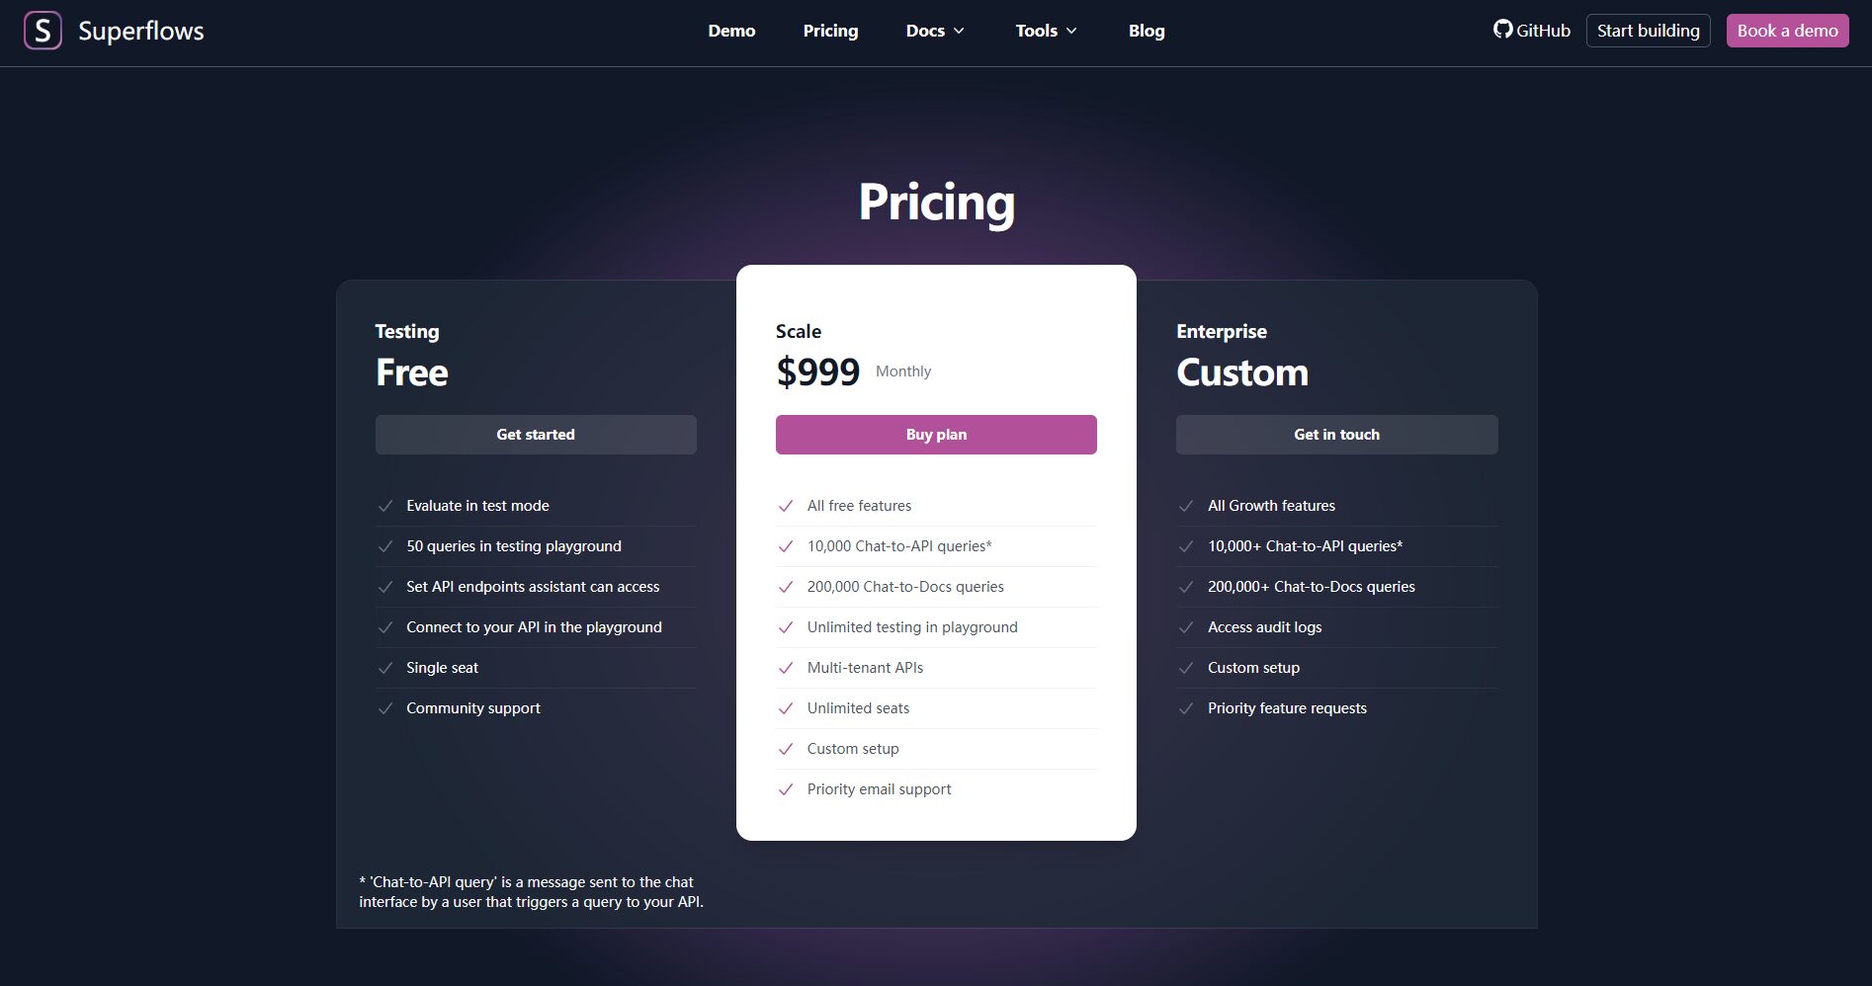Screen dimensions: 1872x986
Task: Go to the Pricing nav item
Action: coord(830,31)
